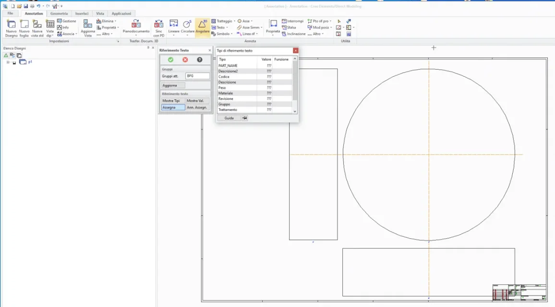Viewport: 555px width, 307px height.
Task: Click the Assegna button
Action: click(x=173, y=107)
